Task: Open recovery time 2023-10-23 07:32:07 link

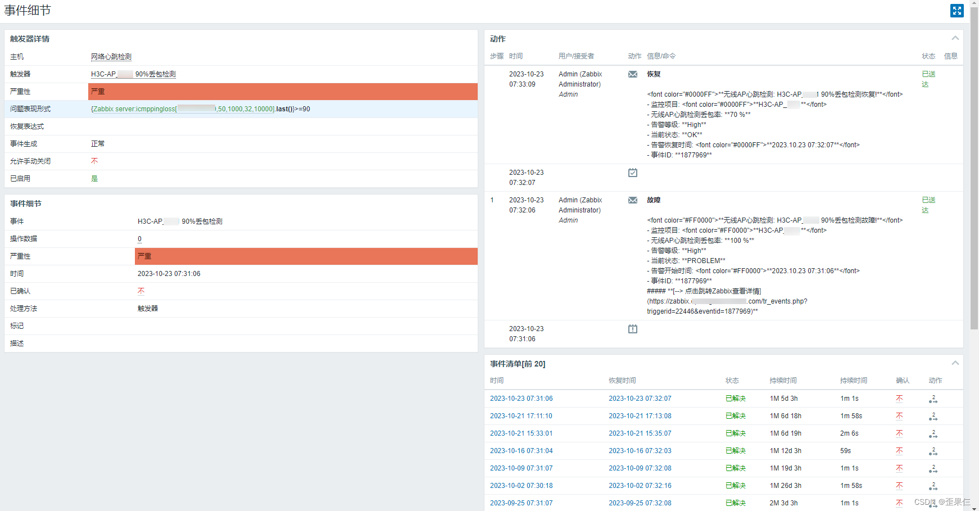Action: [640, 399]
